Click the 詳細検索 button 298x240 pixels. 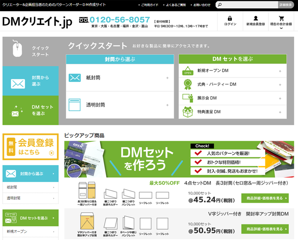click(286, 5)
